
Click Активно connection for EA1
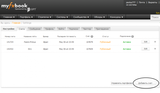[x=127, y=49]
